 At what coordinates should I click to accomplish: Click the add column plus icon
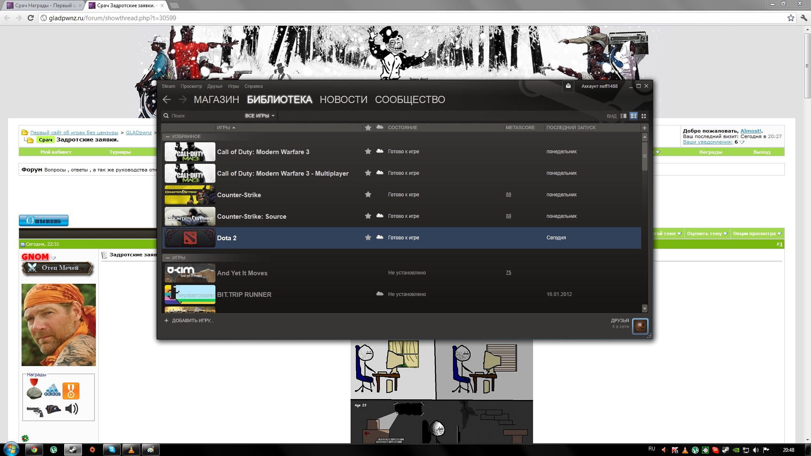pos(645,128)
